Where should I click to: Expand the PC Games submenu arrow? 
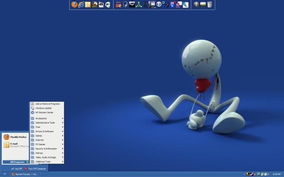(63, 144)
